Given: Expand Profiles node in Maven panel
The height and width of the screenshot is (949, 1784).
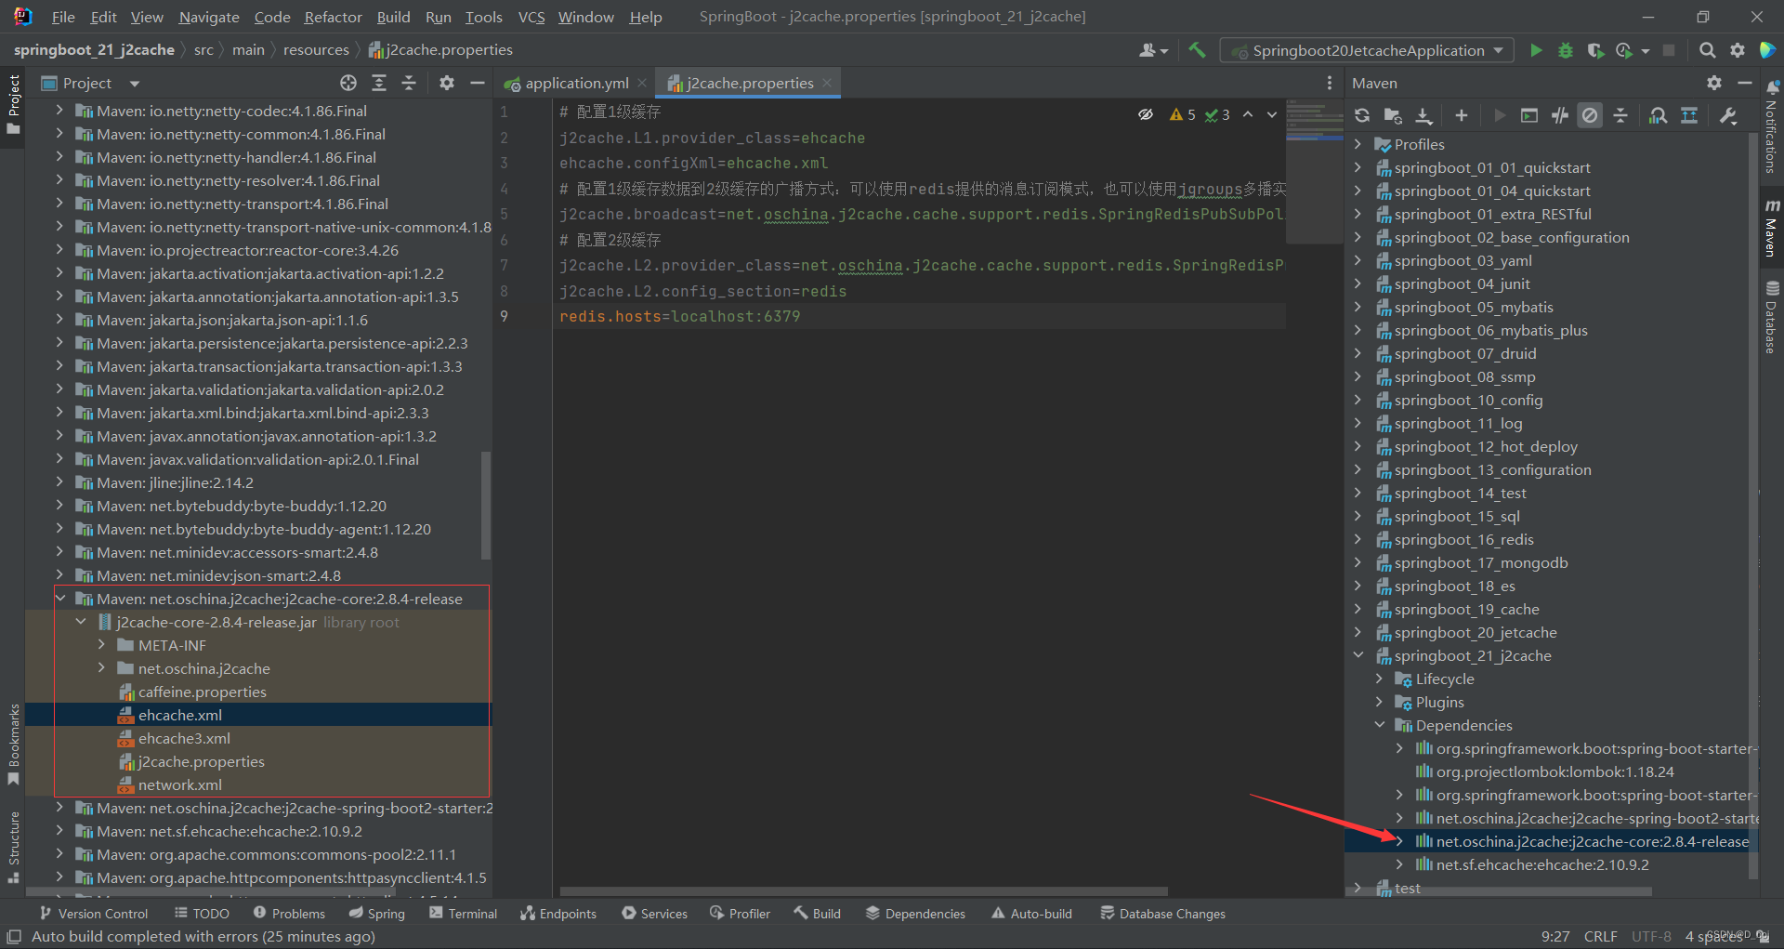Looking at the screenshot, I should point(1358,144).
